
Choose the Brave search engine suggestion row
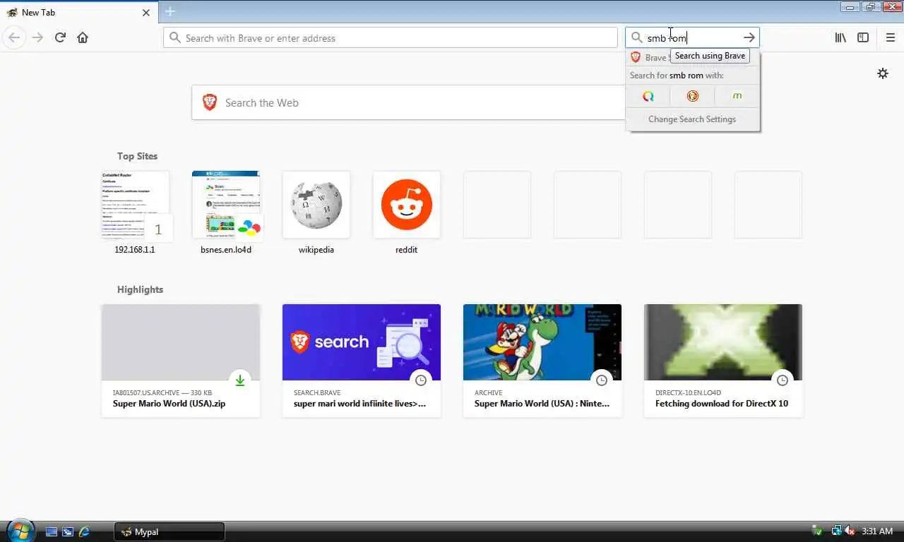[x=693, y=57]
